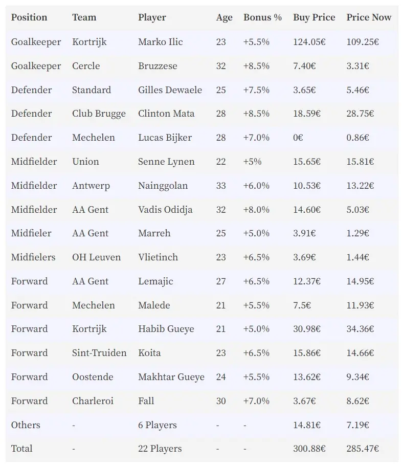Image resolution: width=402 pixels, height=466 pixels.
Task: Select Makhtar Gueye player name
Action: (171, 377)
